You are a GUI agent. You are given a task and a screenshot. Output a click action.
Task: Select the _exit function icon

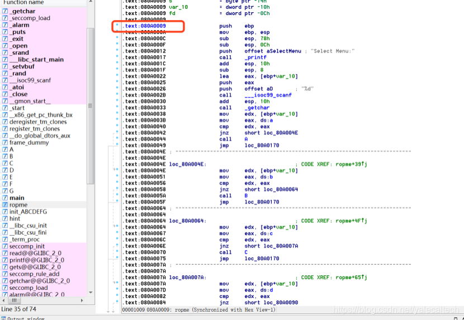pyautogui.click(x=5, y=38)
